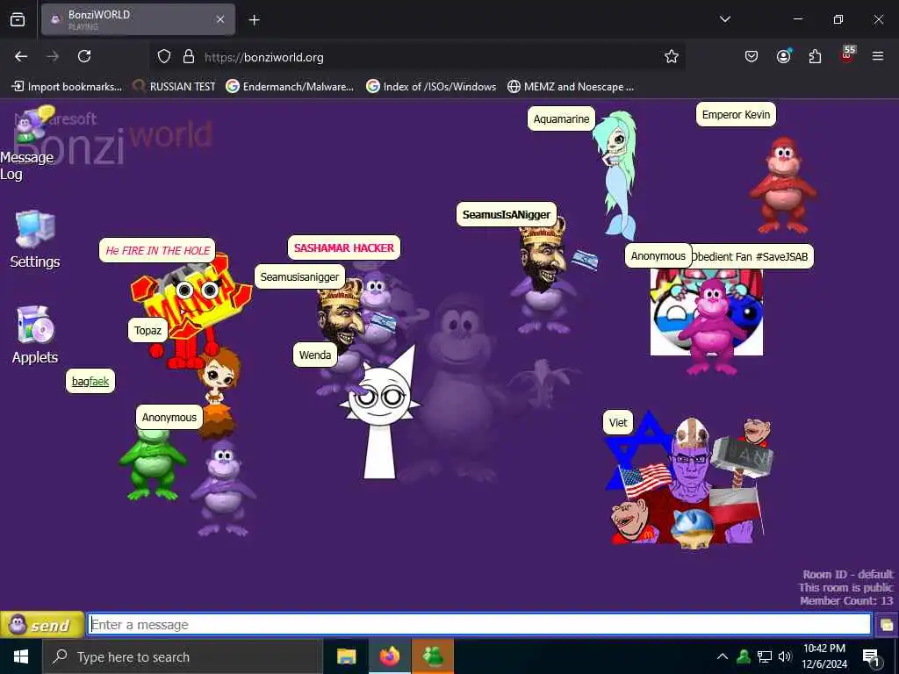This screenshot has width=899, height=674.
Task: Open the volume speaker tray icon
Action: click(x=785, y=656)
